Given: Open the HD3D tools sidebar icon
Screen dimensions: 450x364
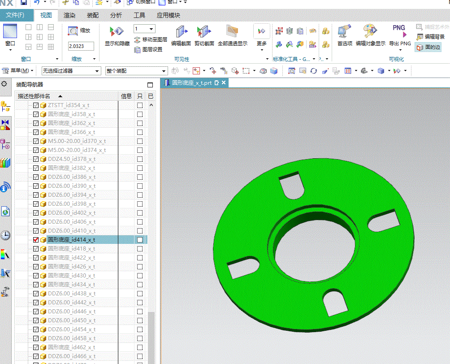Looking at the screenshot, I should 5,187.
